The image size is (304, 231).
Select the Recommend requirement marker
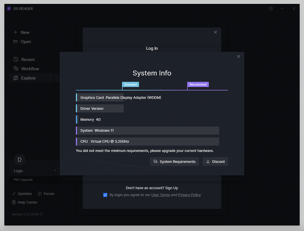(x=198, y=85)
